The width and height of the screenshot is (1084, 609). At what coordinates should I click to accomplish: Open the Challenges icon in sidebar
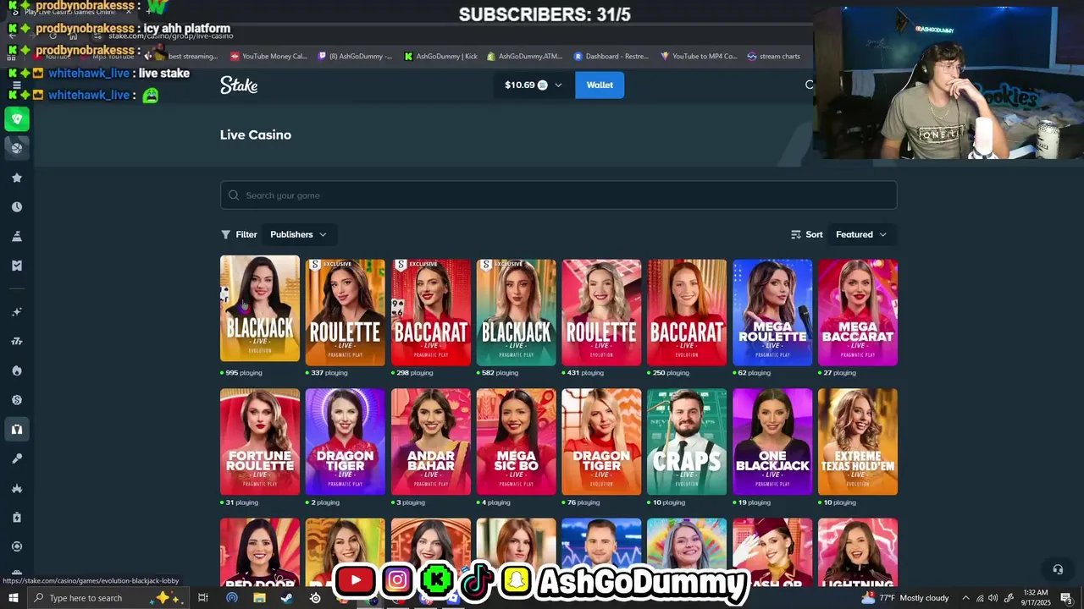tap(17, 236)
